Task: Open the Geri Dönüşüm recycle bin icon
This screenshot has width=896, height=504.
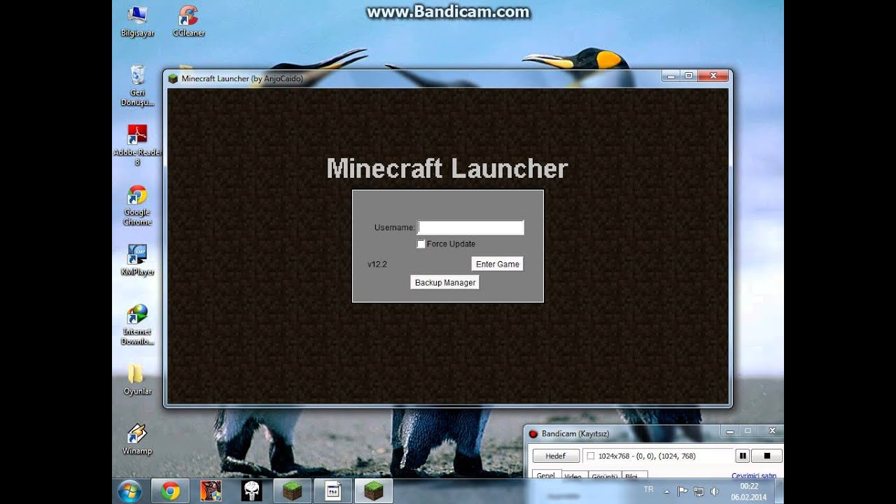Action: click(137, 85)
